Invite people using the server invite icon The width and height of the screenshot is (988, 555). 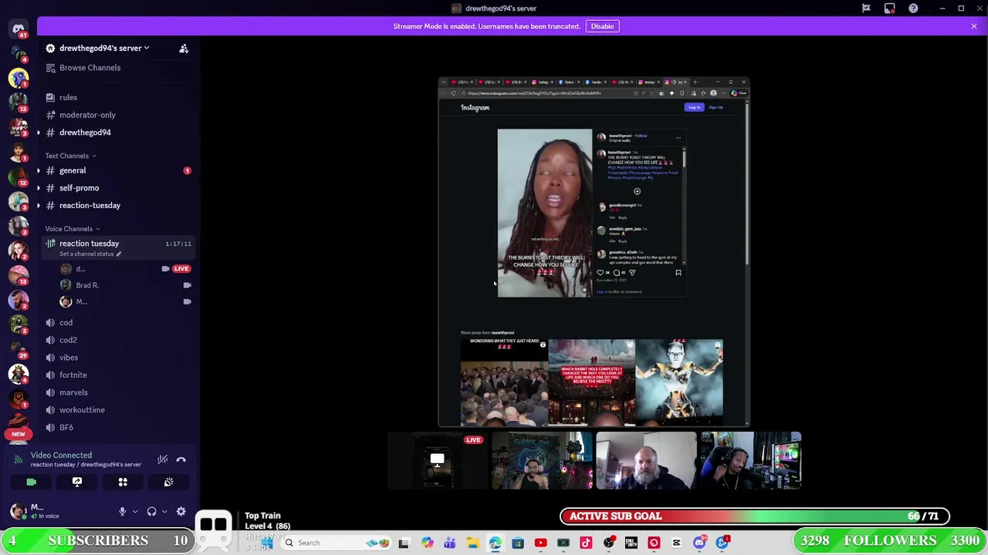click(x=184, y=49)
